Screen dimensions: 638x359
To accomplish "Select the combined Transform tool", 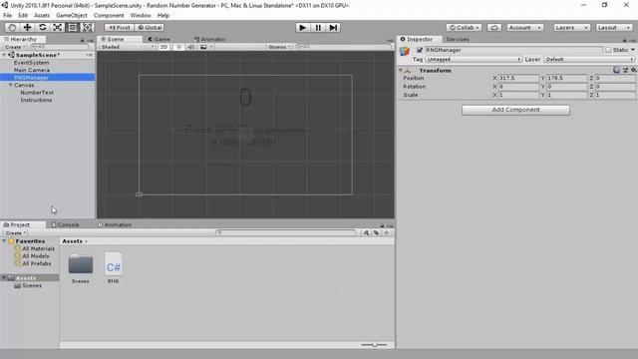I will 88,27.
